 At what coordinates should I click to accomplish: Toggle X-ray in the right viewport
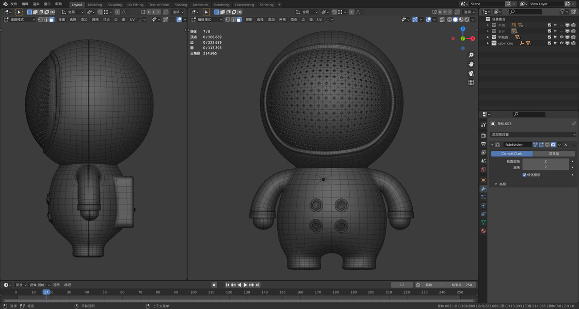[x=442, y=20]
